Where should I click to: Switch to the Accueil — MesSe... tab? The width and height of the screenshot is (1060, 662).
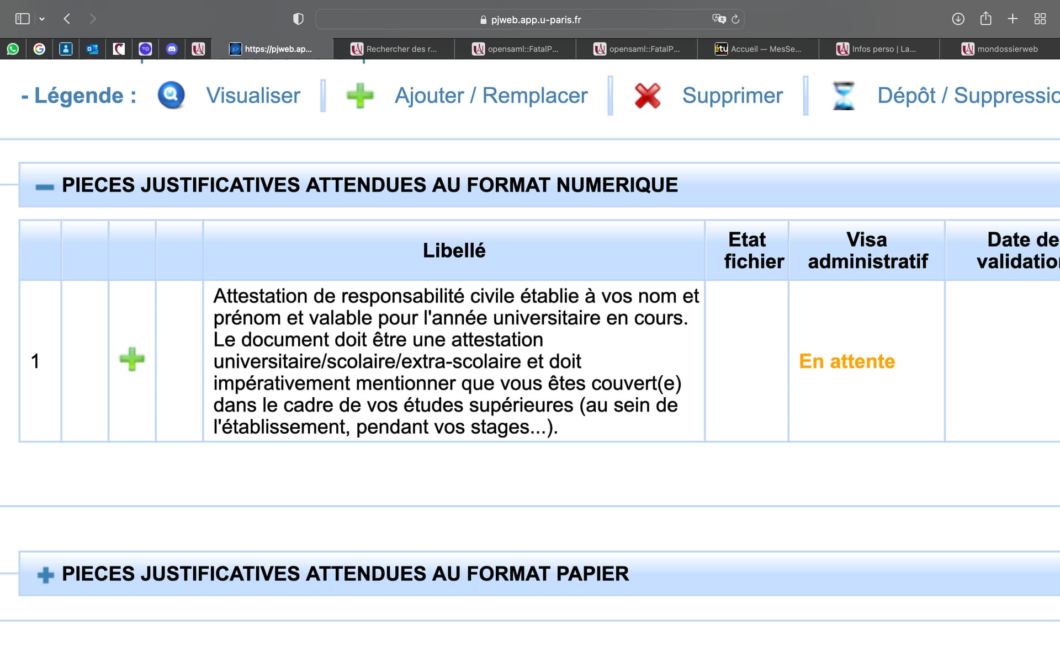pyautogui.click(x=758, y=49)
